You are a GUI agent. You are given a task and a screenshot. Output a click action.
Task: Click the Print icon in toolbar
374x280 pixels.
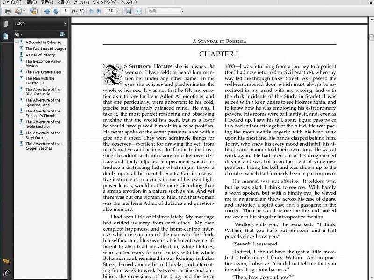point(8,11)
